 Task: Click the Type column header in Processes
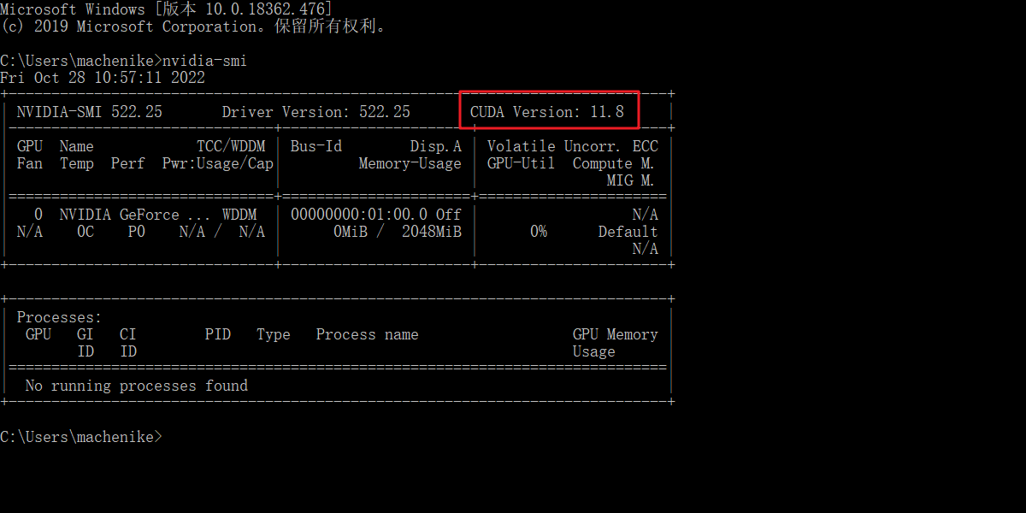(x=274, y=334)
